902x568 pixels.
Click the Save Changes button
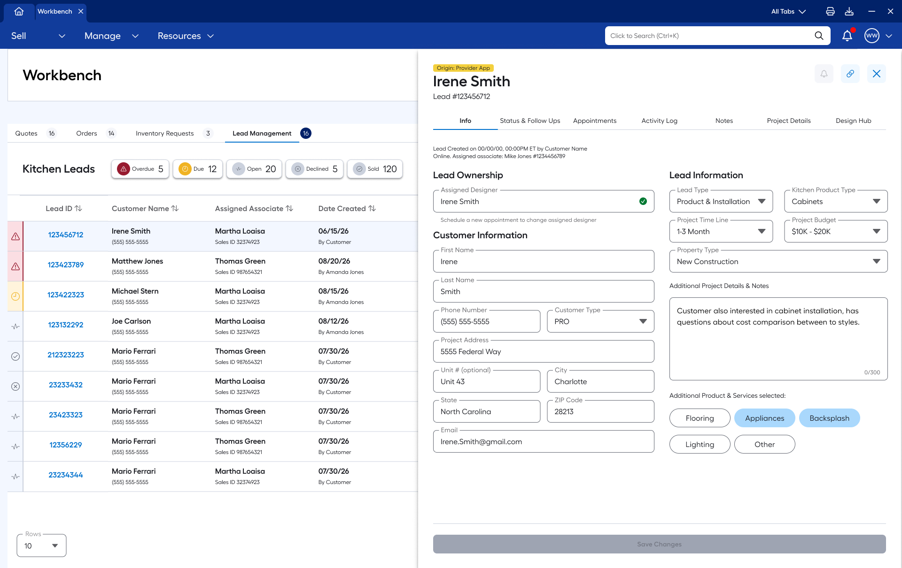[x=660, y=544]
